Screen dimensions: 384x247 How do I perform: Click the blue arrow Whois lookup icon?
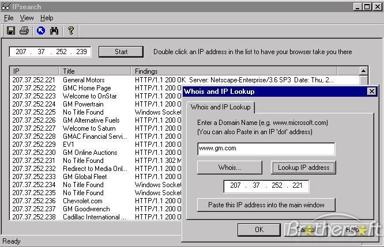pyautogui.click(x=41, y=31)
